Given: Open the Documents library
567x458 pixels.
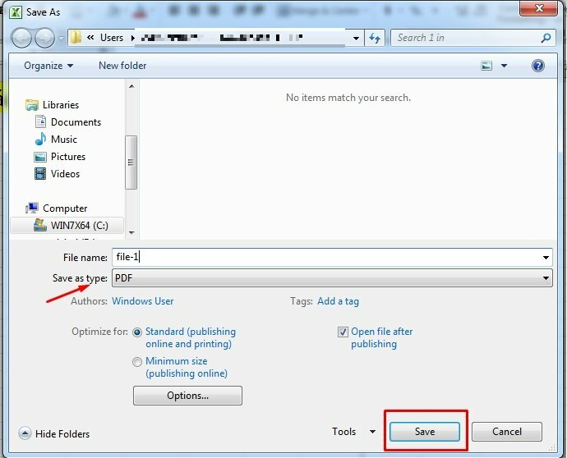Looking at the screenshot, I should point(76,122).
